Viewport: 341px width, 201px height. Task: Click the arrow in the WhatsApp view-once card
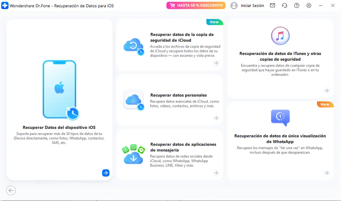[x=327, y=173]
